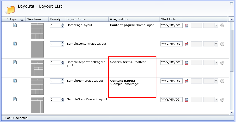236x122 pixels.
Task: Maximize the Layout List panel
Action: pyautogui.click(x=231, y=4)
